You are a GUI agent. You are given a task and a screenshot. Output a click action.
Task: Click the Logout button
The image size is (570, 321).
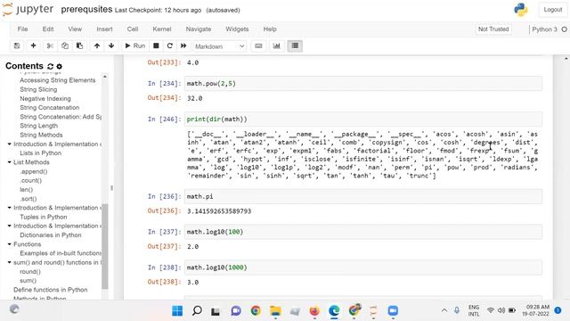pyautogui.click(x=552, y=10)
